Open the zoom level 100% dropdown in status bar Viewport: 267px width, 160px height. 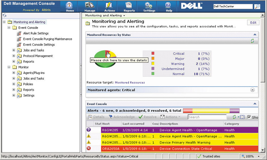[x=259, y=156]
